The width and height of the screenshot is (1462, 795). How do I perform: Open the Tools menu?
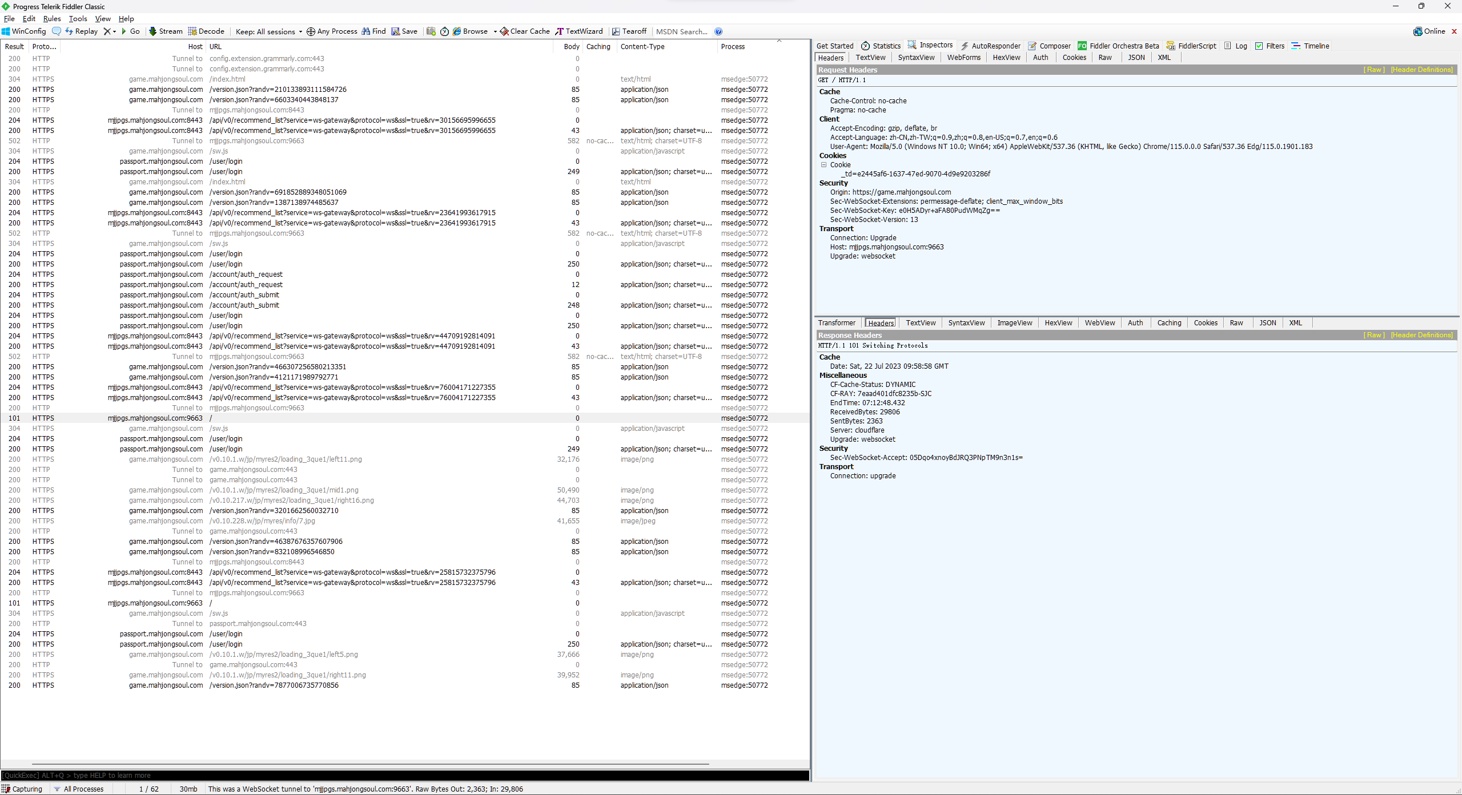[x=78, y=19]
